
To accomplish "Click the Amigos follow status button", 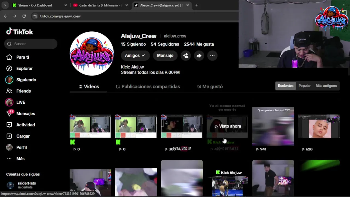I will 135,56.
